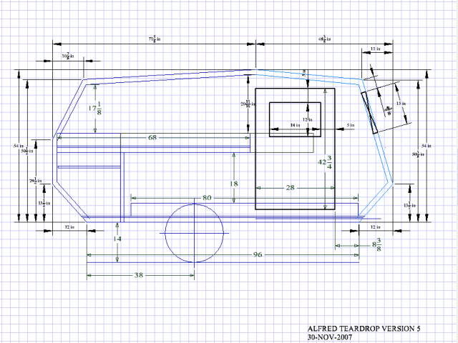Click the "14" vertical dimension label
458x343 pixels.
click(117, 239)
